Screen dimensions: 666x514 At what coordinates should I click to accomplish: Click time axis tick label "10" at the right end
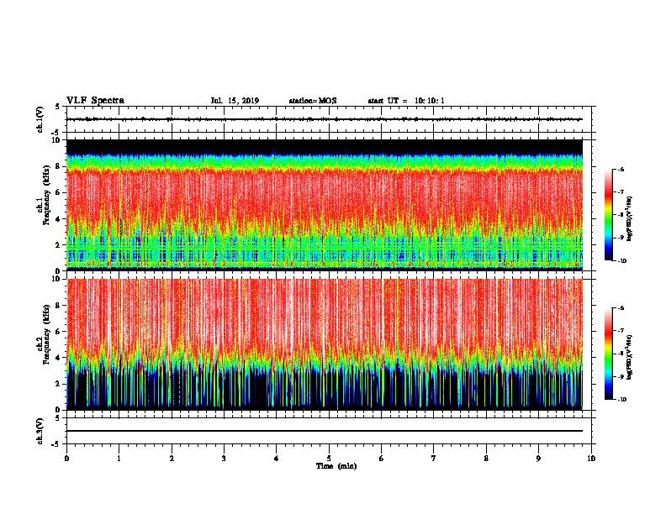(591, 459)
